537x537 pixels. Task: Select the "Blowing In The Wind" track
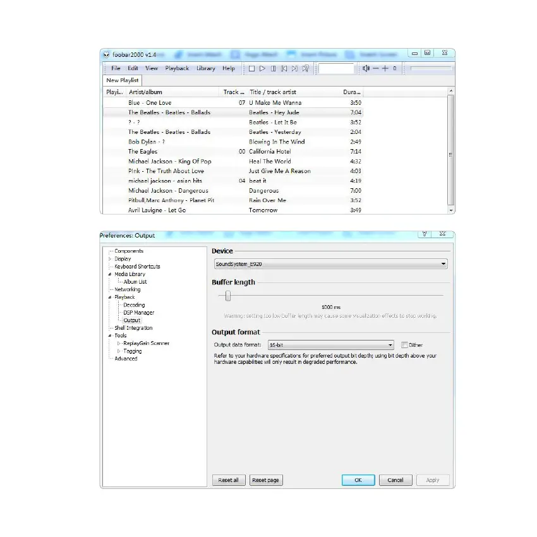[233, 142]
